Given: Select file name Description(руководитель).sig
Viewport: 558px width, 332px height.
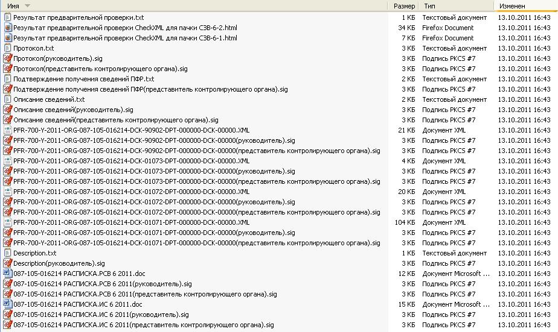Looking at the screenshot, I should pos(59,264).
